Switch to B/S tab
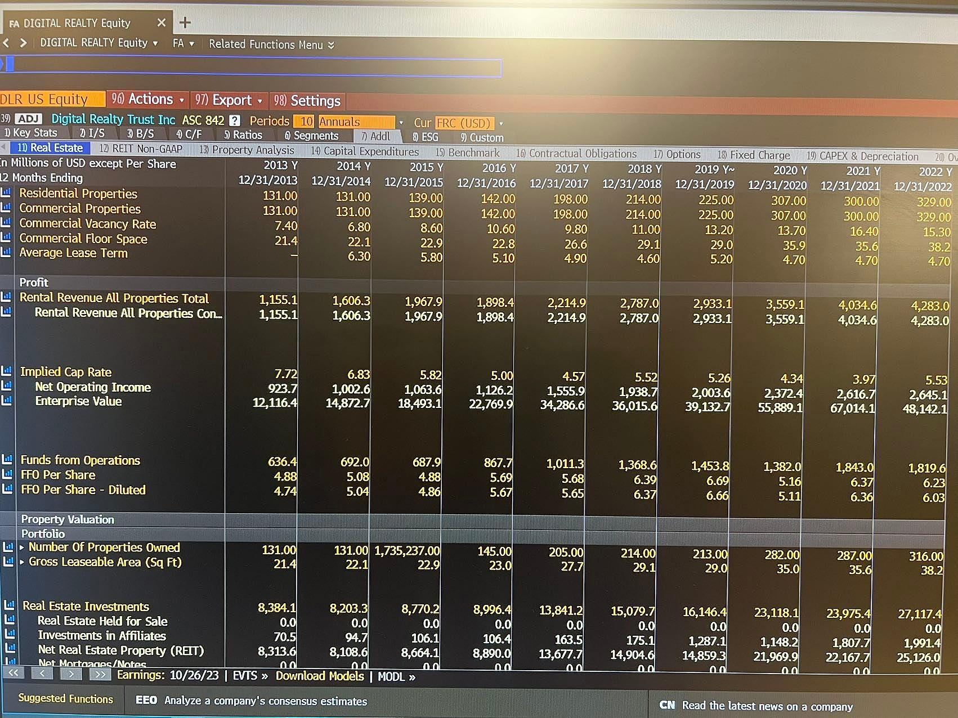 coord(140,134)
